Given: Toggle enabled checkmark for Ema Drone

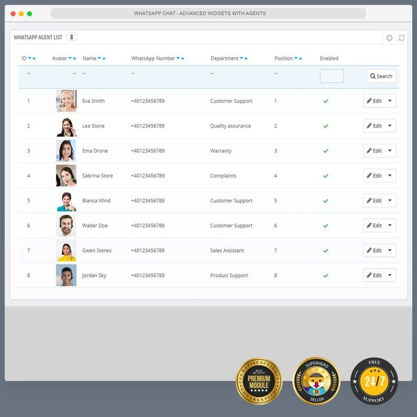Looking at the screenshot, I should pyautogui.click(x=325, y=151).
